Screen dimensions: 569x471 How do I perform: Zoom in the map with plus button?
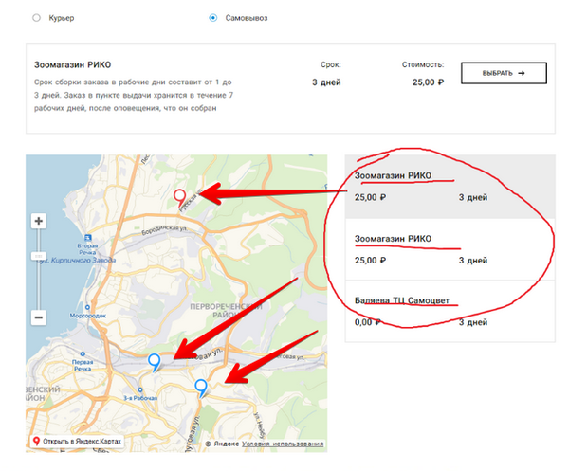[x=39, y=221]
